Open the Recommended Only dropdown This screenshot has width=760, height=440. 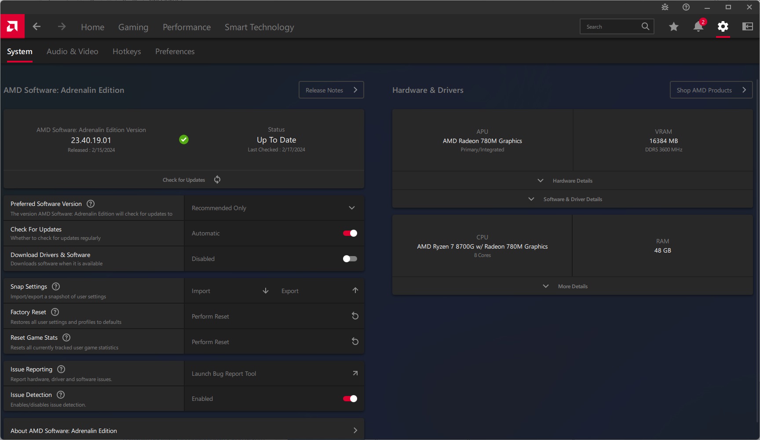pos(274,208)
